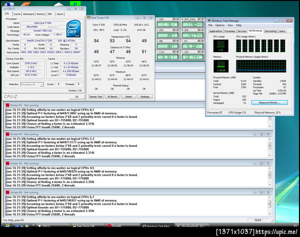Click the 'CPU Usage: 1%' status text
300x237 pixels.
pos(237,113)
